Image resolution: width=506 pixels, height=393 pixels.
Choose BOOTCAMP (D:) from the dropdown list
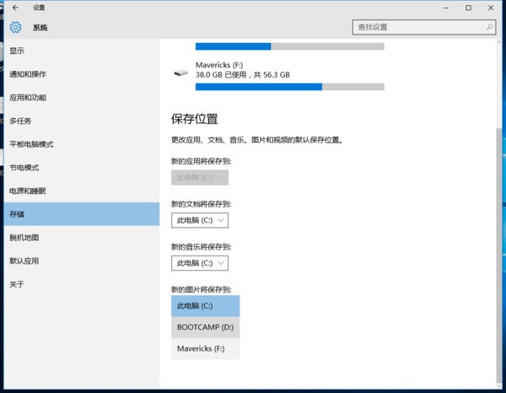205,327
